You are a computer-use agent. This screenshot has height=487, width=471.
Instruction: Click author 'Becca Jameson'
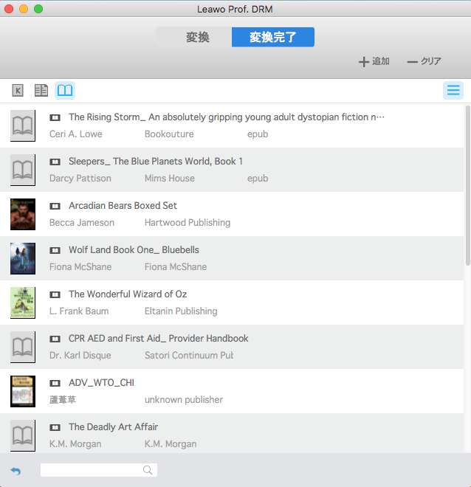coord(82,222)
